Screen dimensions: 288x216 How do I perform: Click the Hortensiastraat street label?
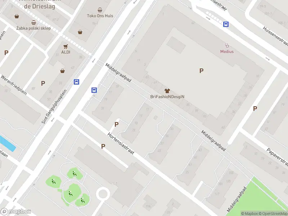click(121, 143)
